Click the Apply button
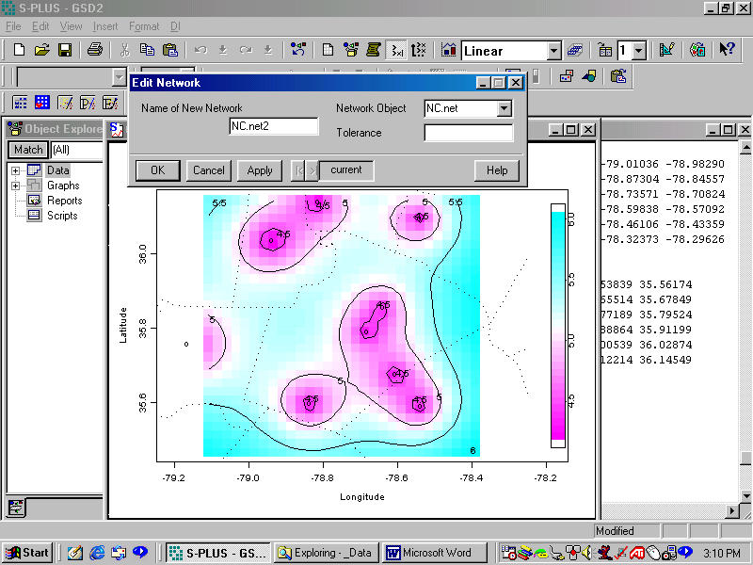 (x=260, y=170)
